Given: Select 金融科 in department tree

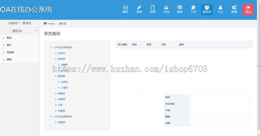Looking at the screenshot, I should point(64,65).
